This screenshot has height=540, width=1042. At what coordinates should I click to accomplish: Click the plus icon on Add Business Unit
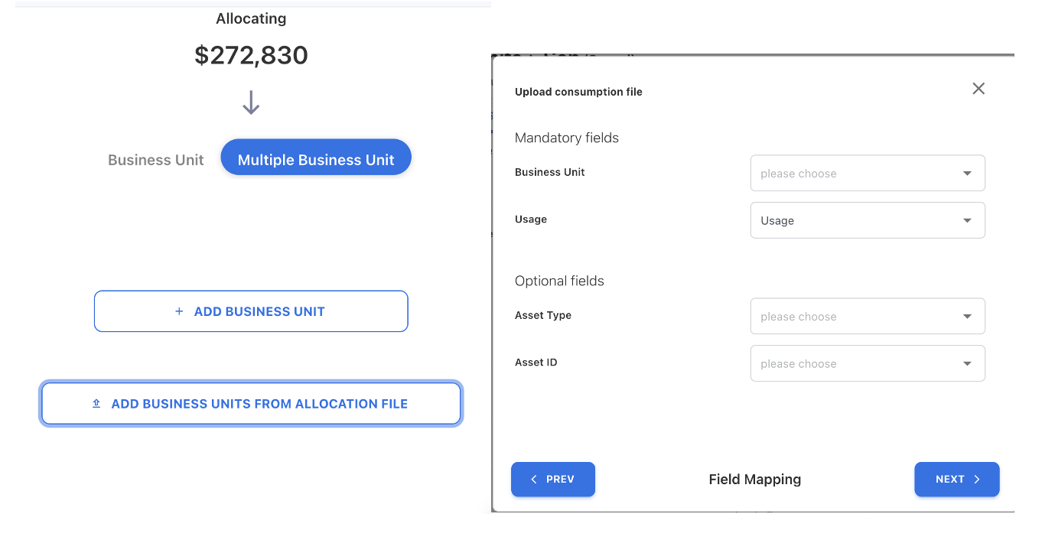tap(179, 311)
